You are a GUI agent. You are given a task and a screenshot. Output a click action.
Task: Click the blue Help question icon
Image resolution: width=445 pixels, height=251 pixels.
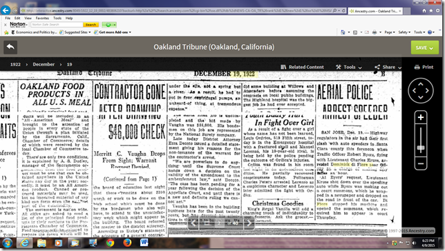pos(430,32)
